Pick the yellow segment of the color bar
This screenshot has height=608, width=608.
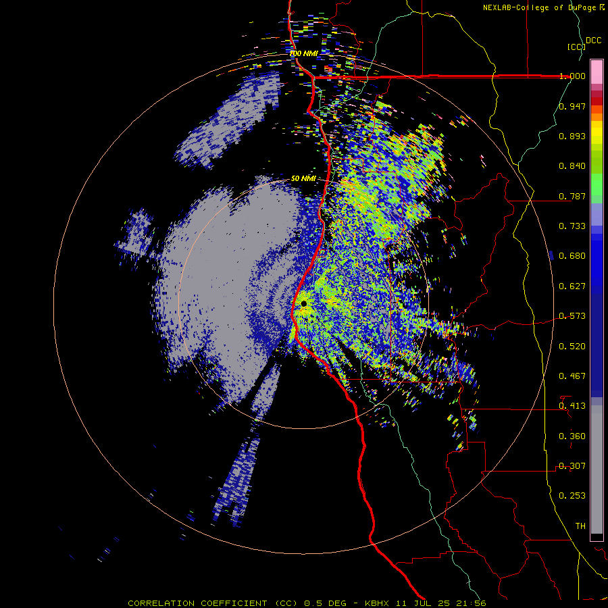[x=597, y=132]
